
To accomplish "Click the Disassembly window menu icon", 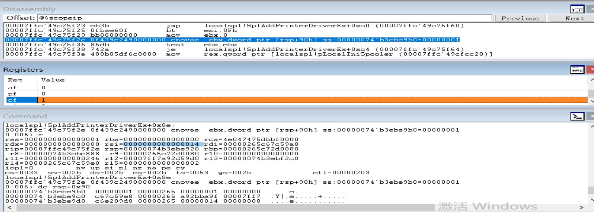I will pyautogui.click(x=577, y=9).
